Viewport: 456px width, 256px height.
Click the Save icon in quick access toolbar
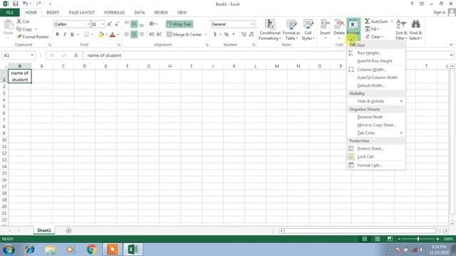click(x=16, y=4)
